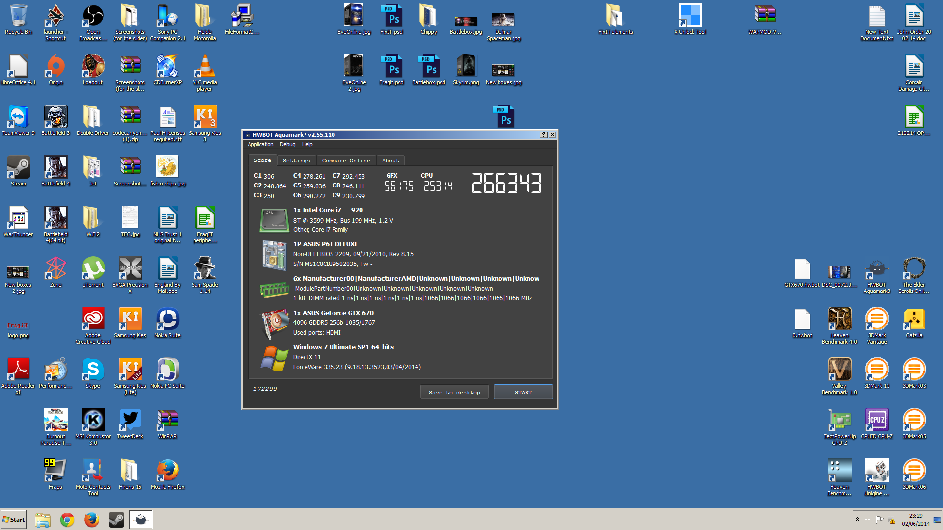Select the MSI Kombustor 3.0 icon
943x530 pixels.
coord(93,426)
